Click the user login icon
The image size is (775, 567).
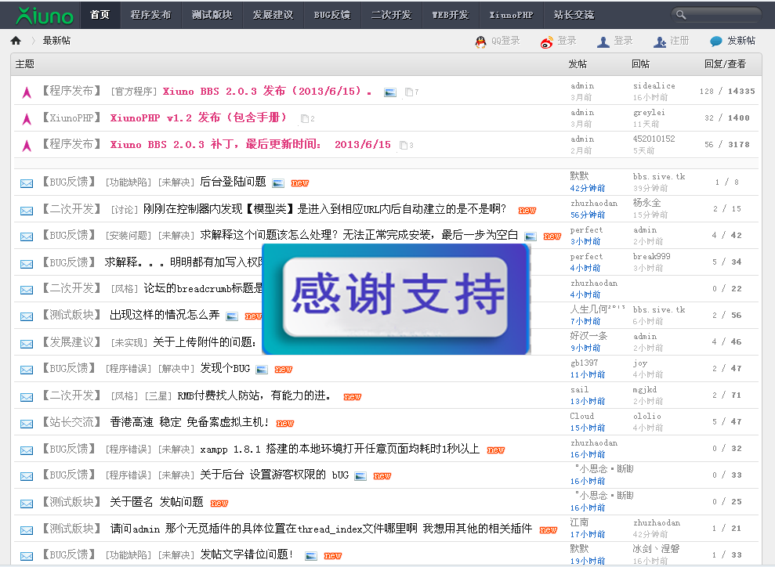click(x=603, y=42)
